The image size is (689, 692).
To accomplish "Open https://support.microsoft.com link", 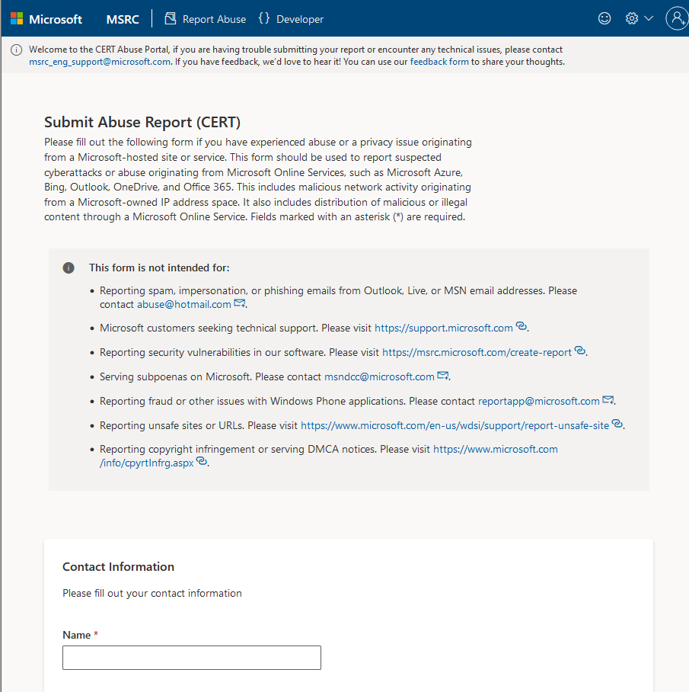I will coord(443,328).
